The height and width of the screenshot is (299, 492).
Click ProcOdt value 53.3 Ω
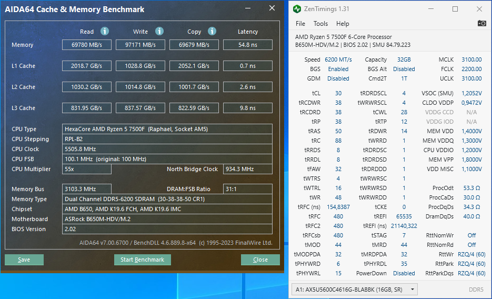tap(471, 188)
